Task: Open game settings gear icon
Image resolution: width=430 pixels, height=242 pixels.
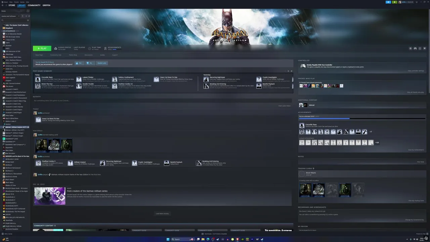Action: [x=410, y=48]
